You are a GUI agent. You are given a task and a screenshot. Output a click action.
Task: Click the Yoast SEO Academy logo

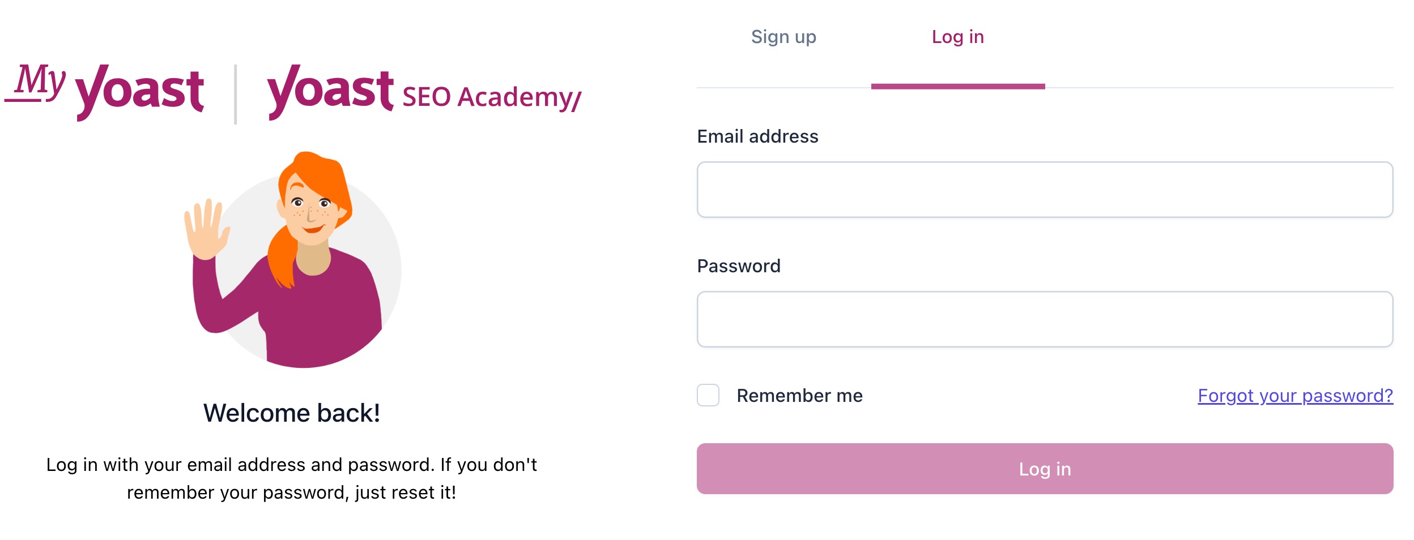[424, 92]
